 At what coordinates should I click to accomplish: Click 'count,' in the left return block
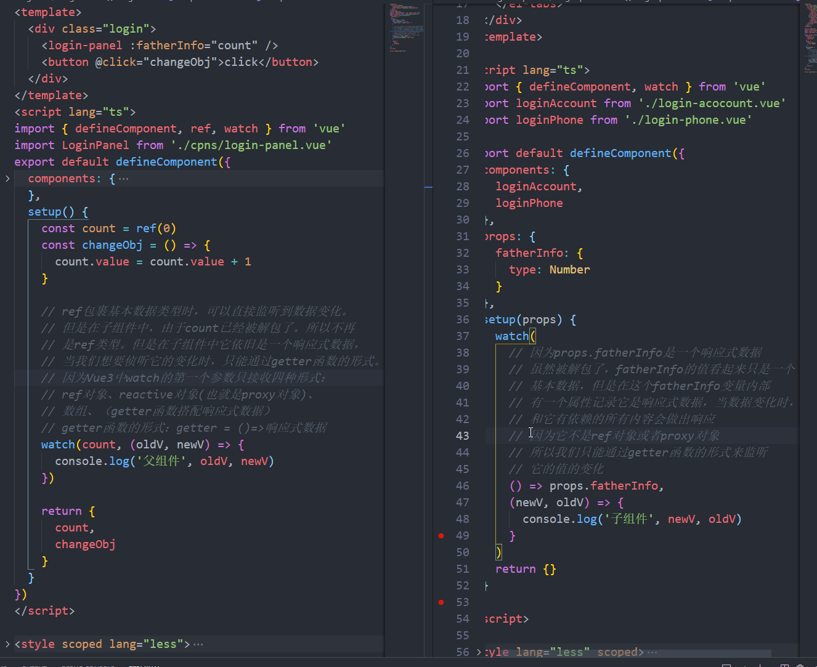pos(75,528)
